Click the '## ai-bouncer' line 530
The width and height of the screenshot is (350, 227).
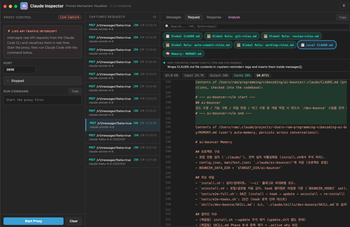point(208,102)
